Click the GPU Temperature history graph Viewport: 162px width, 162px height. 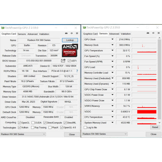[144, 51]
